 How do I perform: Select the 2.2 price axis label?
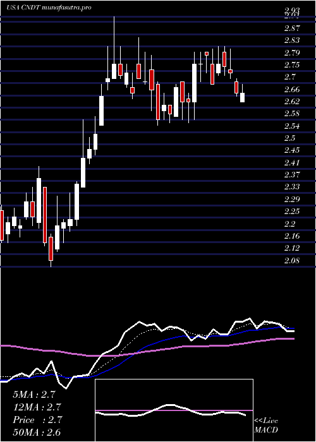point(289,224)
